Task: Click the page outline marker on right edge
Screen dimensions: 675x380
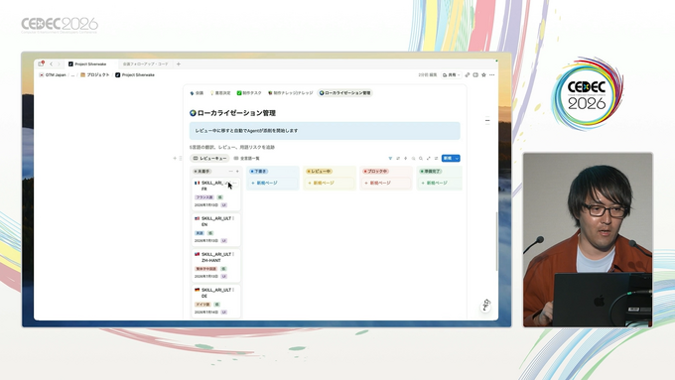Action: pos(487,120)
